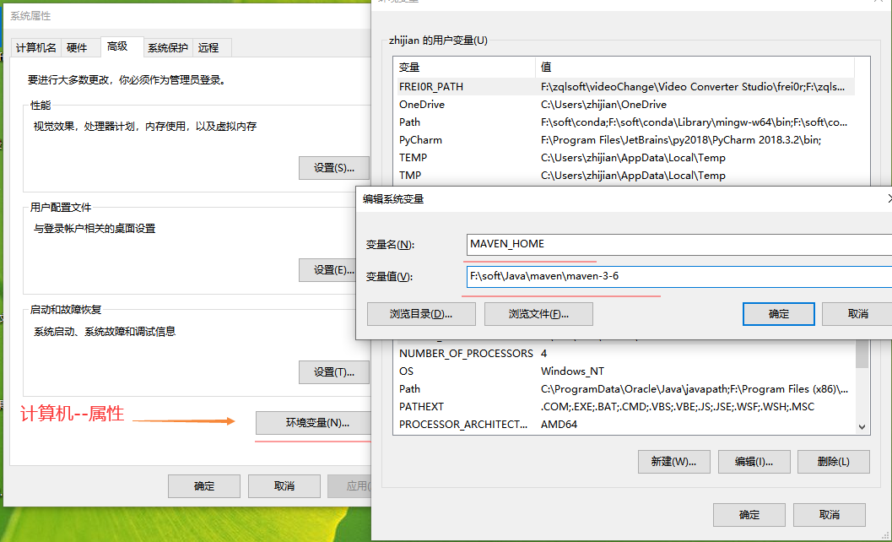Click 新建(W) to add a system variable
This screenshot has height=542, width=892.
(673, 461)
